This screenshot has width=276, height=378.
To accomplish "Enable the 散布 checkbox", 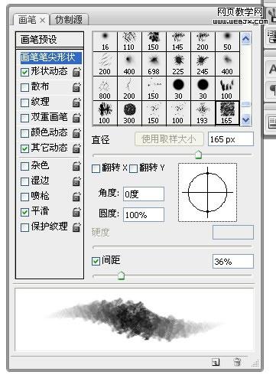I will click(24, 87).
